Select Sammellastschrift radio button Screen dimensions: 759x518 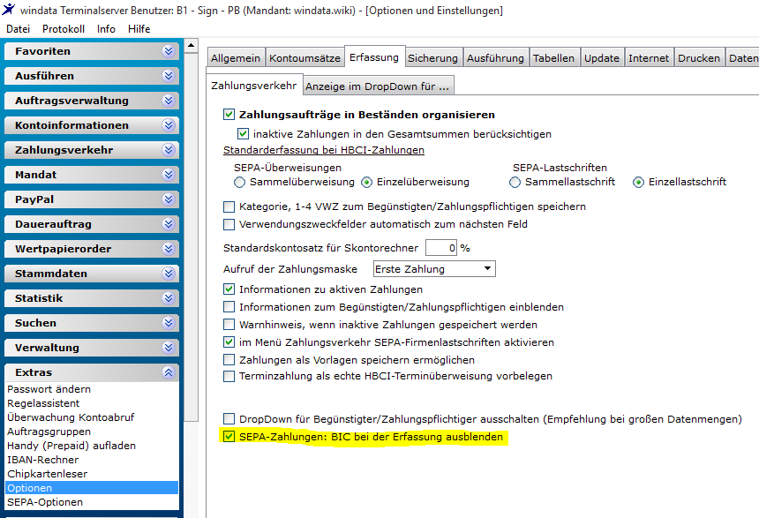[x=515, y=182]
